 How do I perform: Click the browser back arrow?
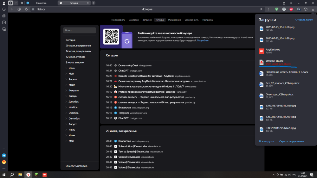[x=12, y=9]
